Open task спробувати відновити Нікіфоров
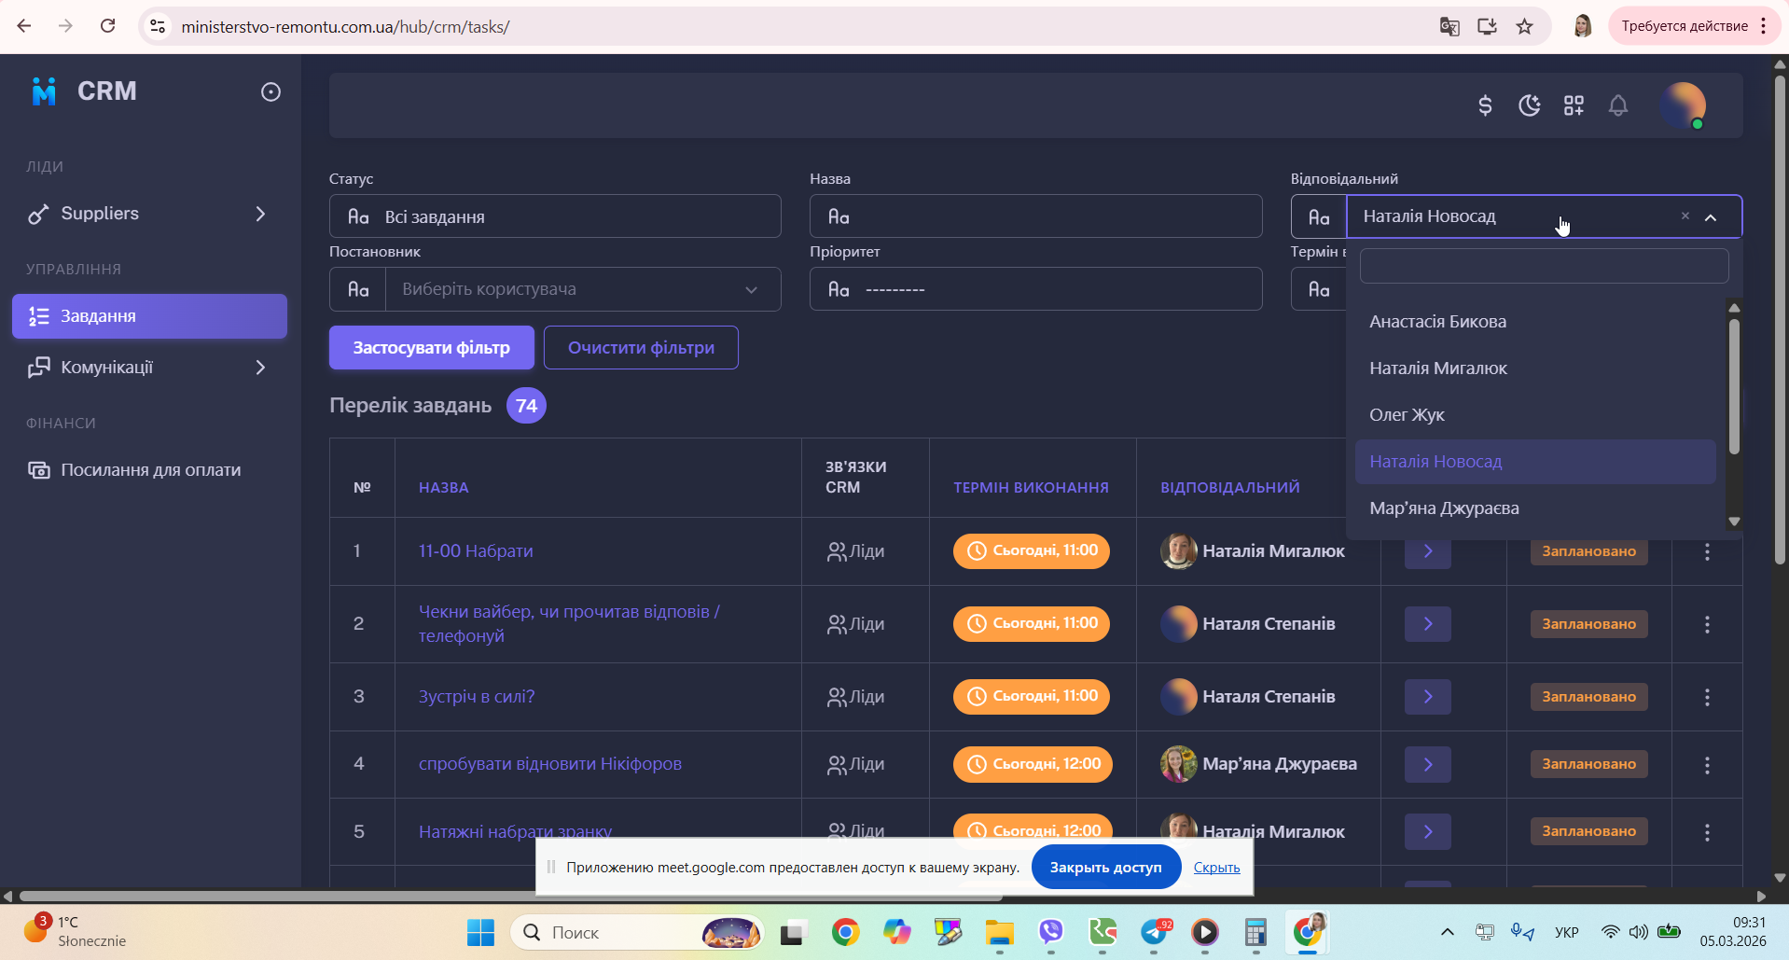The height and width of the screenshot is (960, 1789). coord(550,764)
